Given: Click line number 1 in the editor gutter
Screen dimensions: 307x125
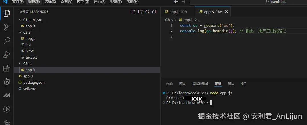Looking at the screenshot, I should (x=171, y=25).
